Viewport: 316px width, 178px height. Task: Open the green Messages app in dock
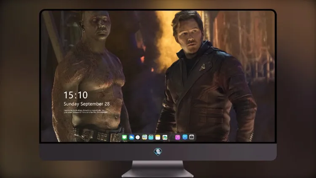(x=125, y=138)
